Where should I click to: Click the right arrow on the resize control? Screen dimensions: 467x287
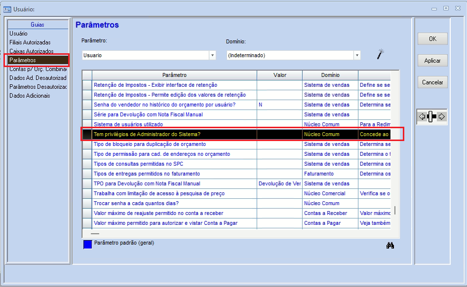click(441, 117)
